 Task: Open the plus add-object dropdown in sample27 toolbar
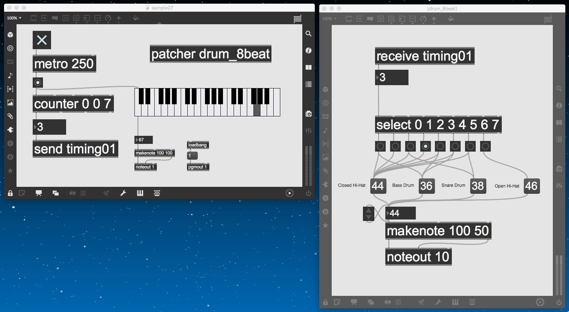(119, 18)
